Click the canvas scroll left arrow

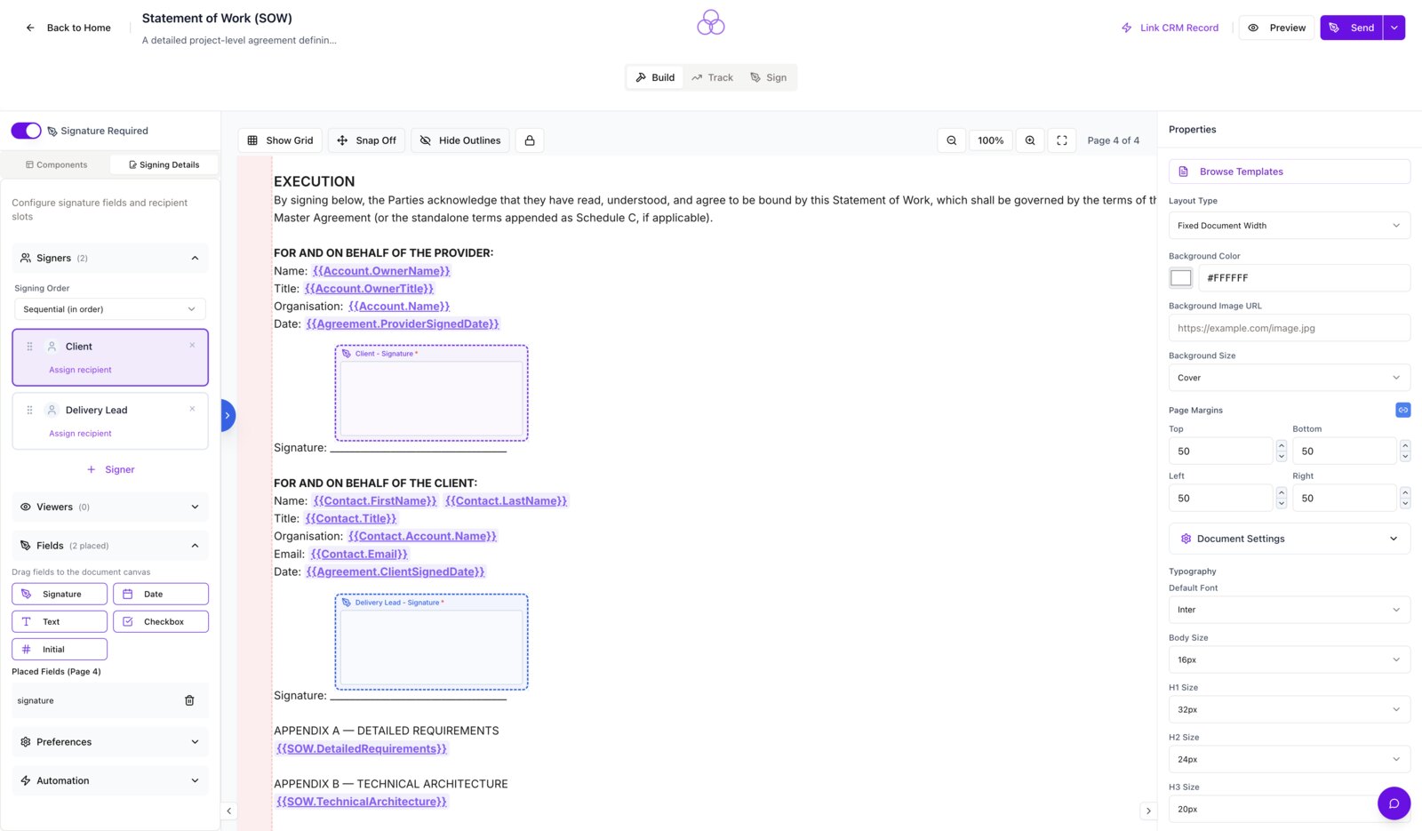pyautogui.click(x=229, y=811)
